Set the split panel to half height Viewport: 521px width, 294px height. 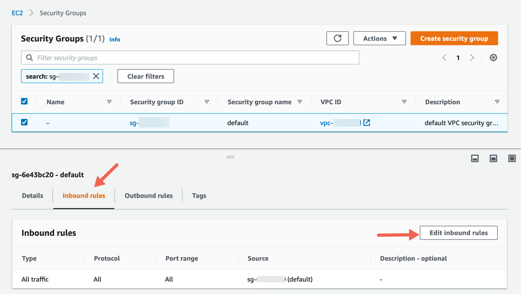coord(493,159)
